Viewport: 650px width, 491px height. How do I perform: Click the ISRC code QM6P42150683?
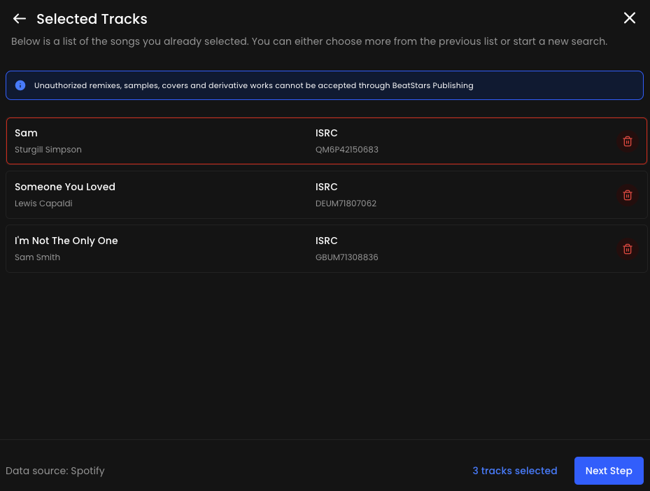click(x=347, y=150)
